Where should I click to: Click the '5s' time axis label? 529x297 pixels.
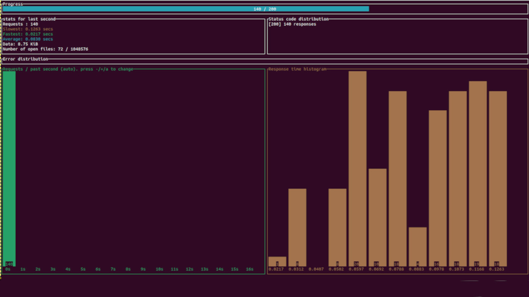click(x=83, y=269)
